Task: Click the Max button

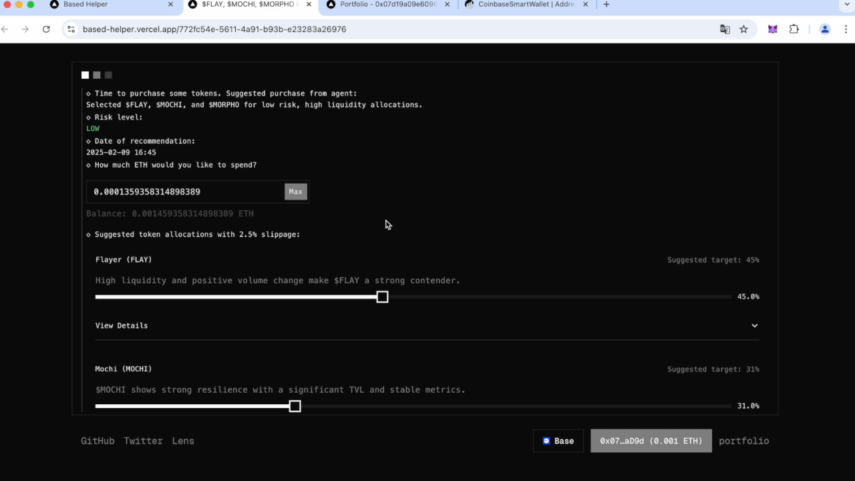Action: (x=295, y=192)
